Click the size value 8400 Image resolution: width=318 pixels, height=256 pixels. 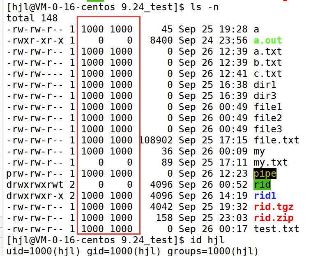coord(161,40)
